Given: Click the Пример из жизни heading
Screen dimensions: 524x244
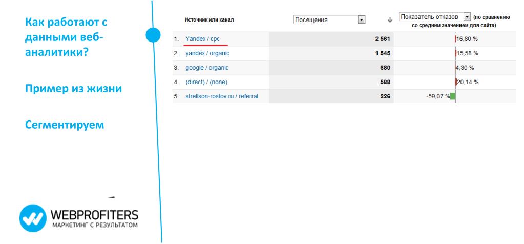Looking at the screenshot, I should (x=74, y=89).
